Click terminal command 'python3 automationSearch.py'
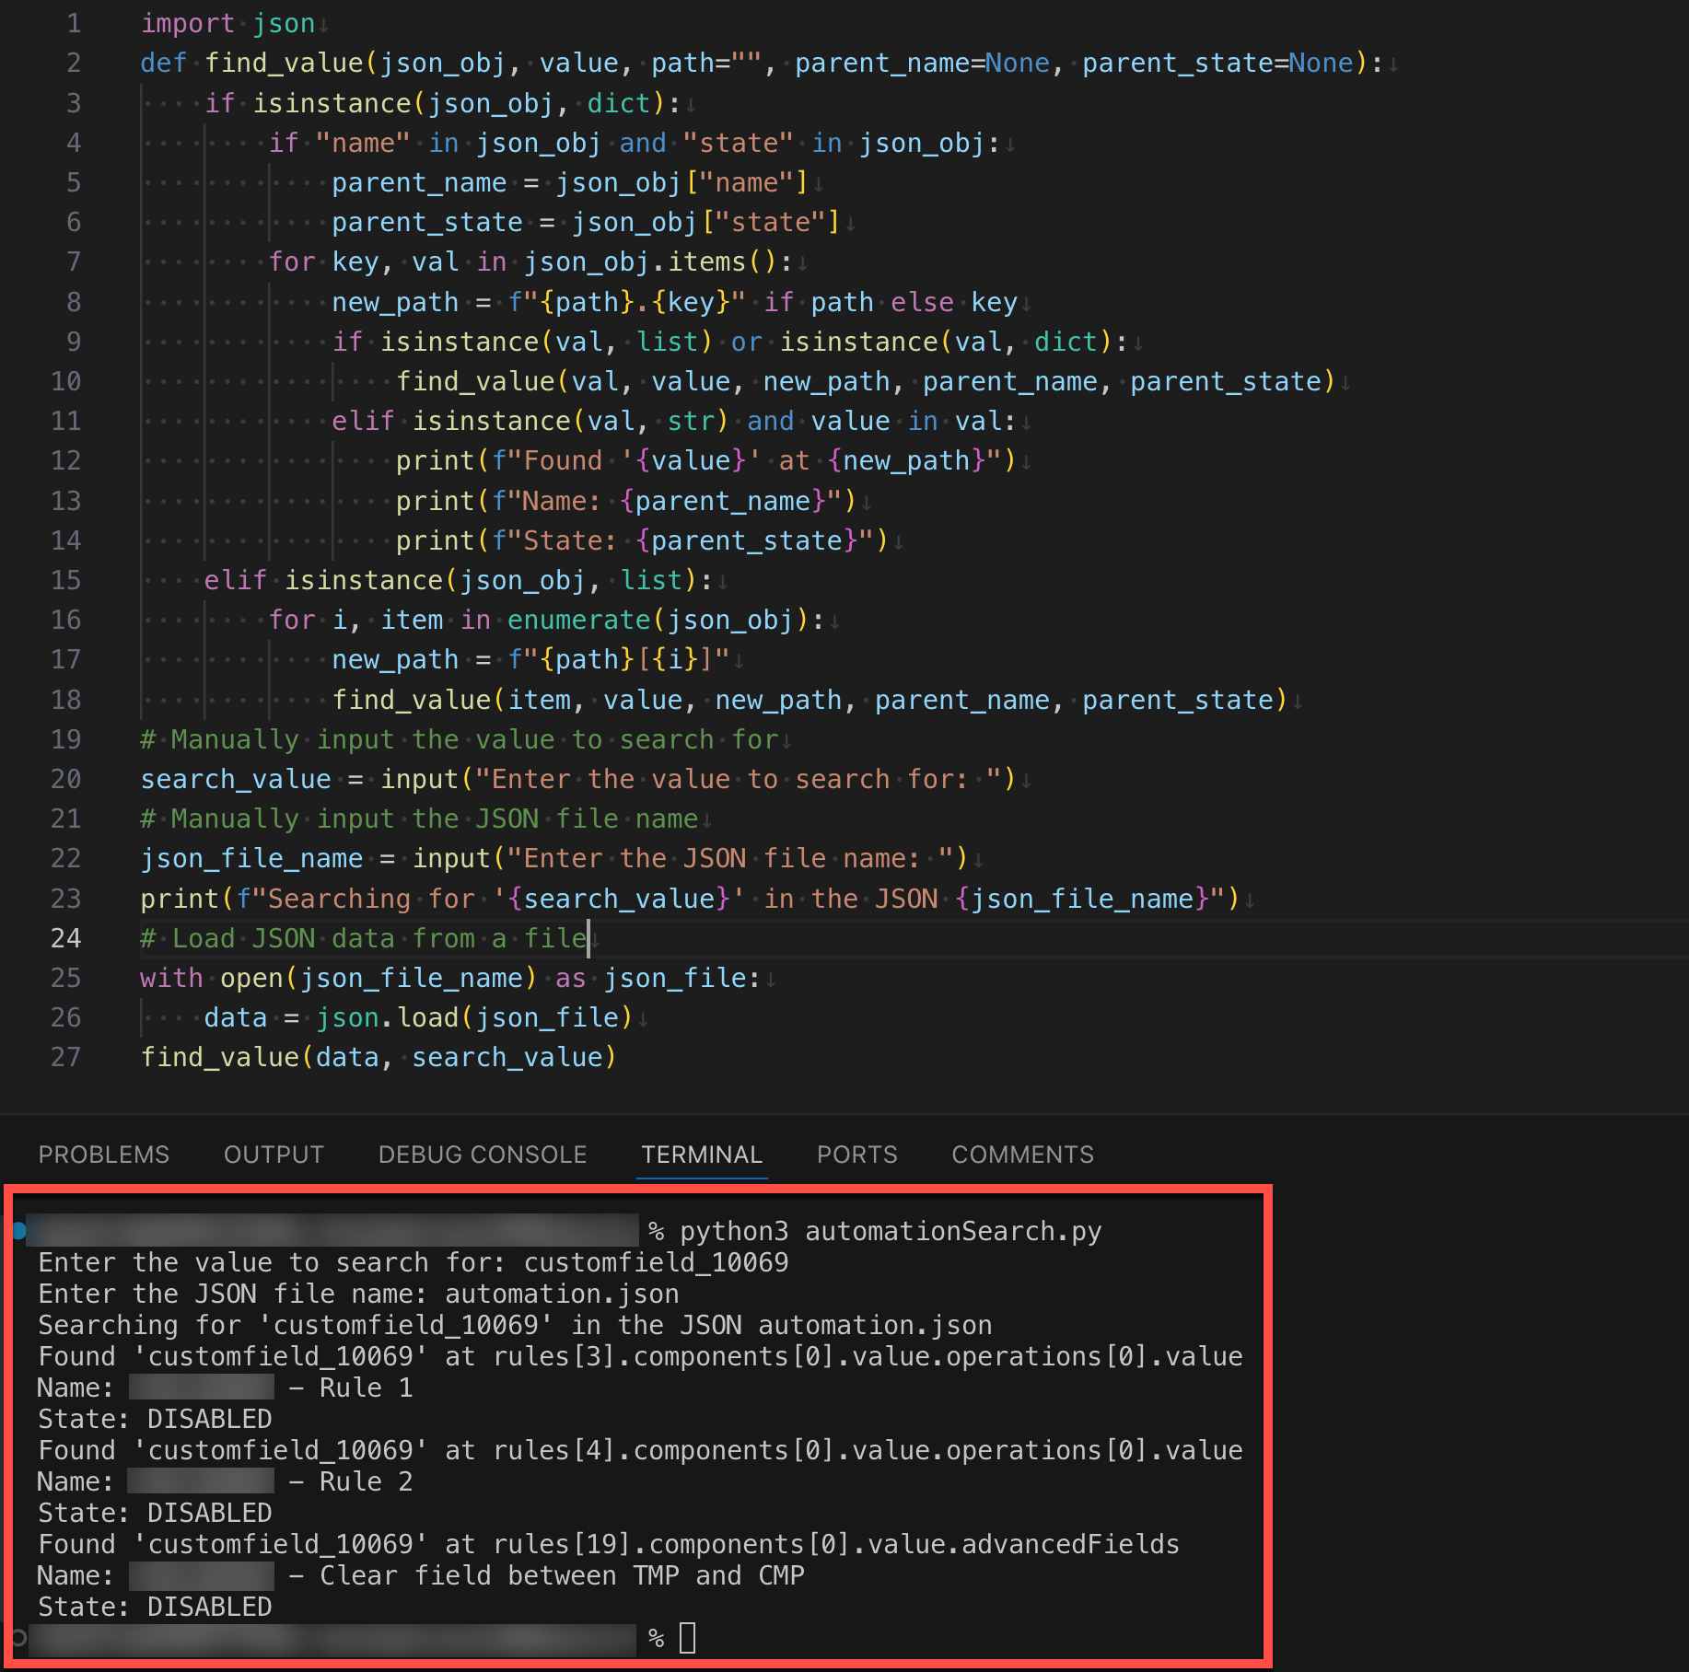 click(891, 1231)
